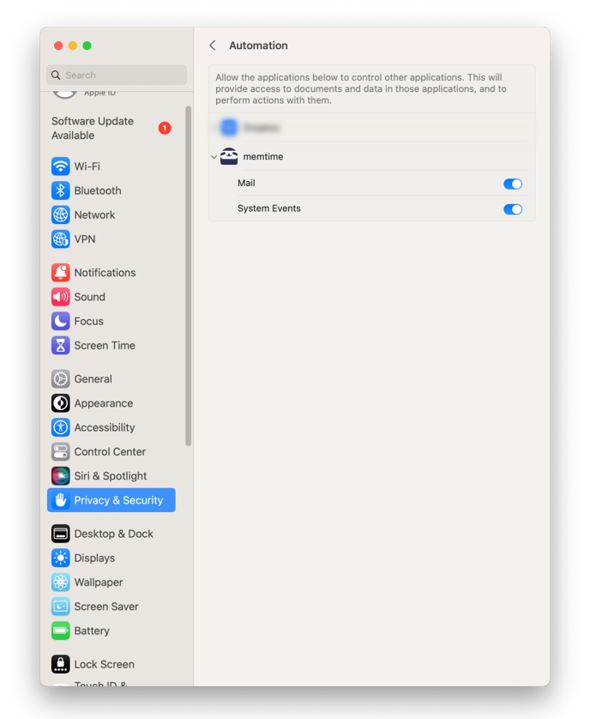
Task: Open Focus moon icon
Action: click(61, 321)
